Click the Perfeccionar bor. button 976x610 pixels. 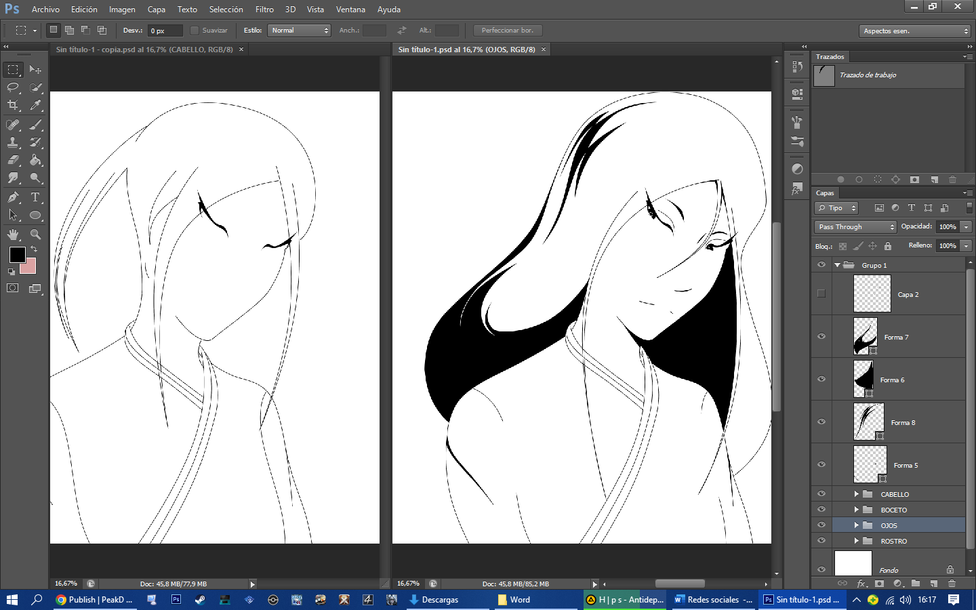click(508, 30)
